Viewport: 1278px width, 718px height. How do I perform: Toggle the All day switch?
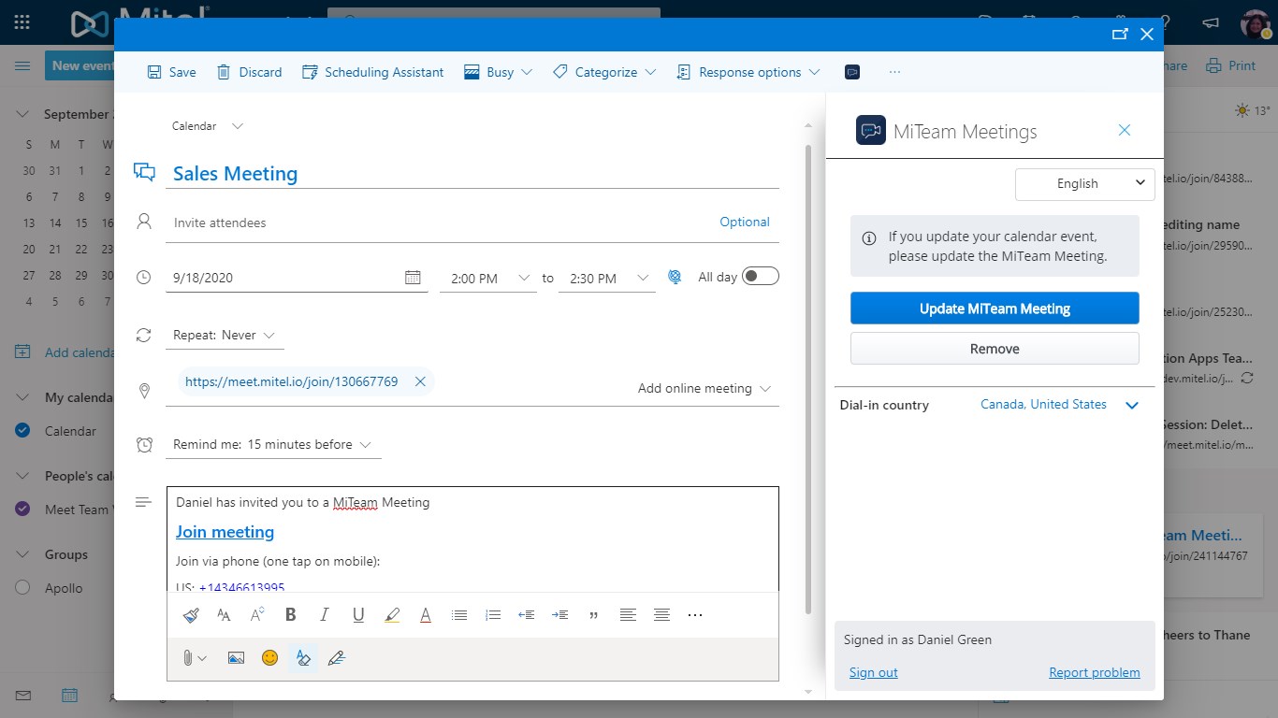(x=761, y=277)
